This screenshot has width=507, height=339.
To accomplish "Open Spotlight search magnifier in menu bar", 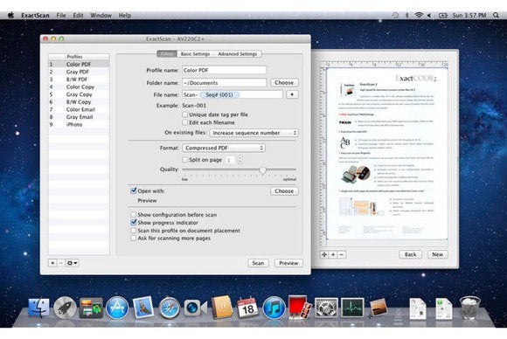I will pyautogui.click(x=496, y=15).
